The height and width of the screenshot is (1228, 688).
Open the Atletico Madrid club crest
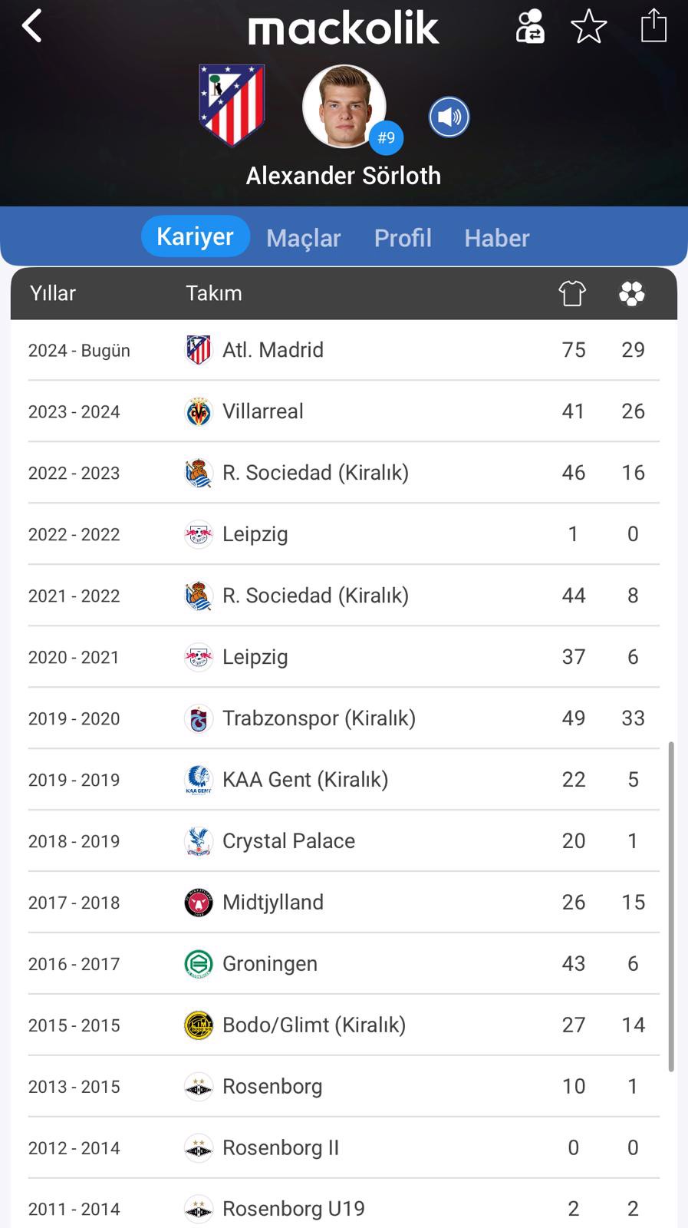pyautogui.click(x=232, y=105)
